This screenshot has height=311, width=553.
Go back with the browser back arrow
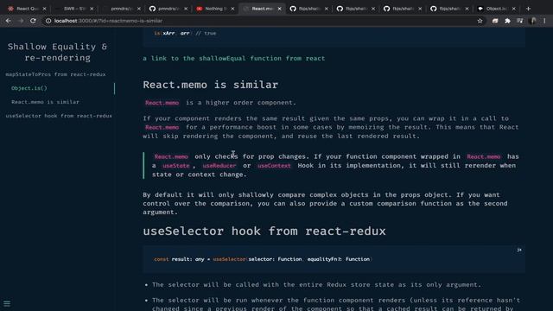pyautogui.click(x=8, y=21)
